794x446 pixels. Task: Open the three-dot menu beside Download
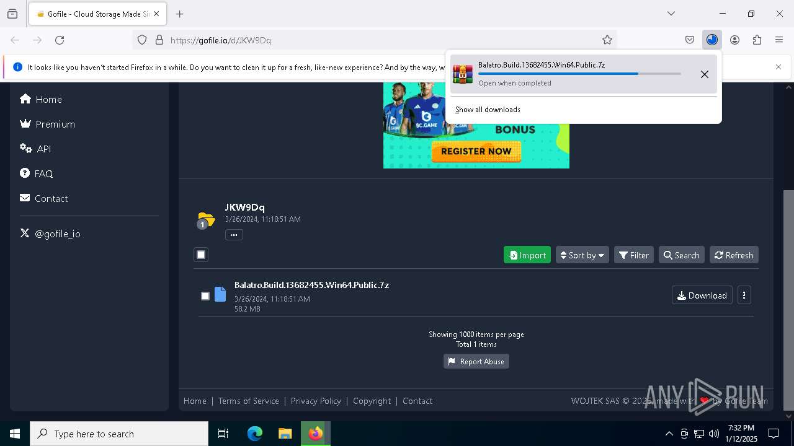point(744,295)
